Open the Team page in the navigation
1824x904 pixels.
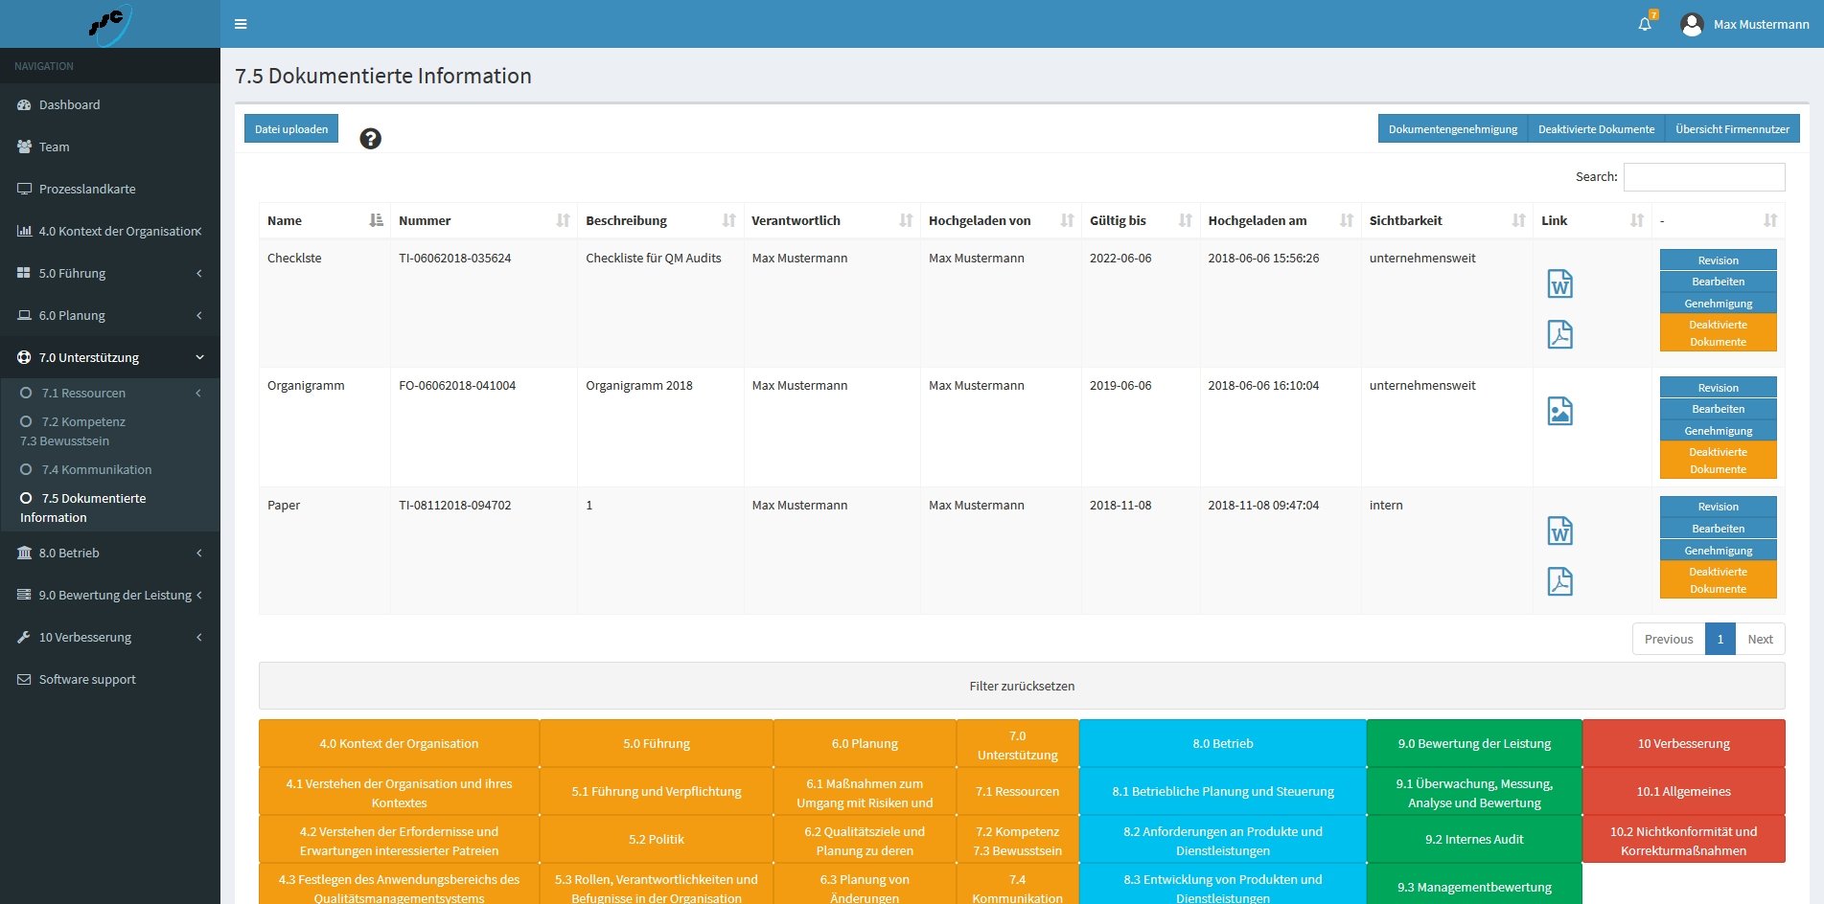pos(110,147)
